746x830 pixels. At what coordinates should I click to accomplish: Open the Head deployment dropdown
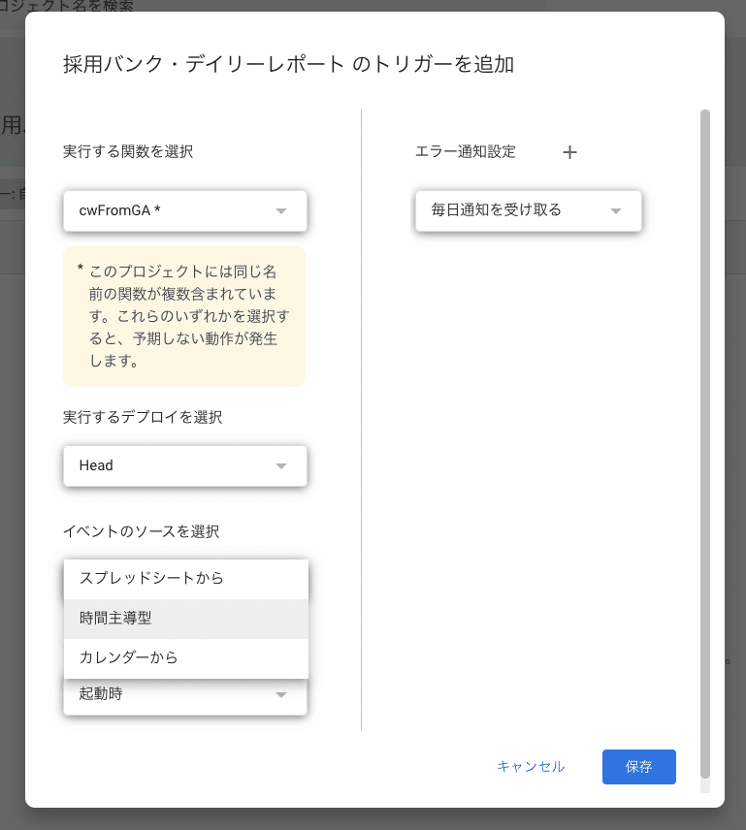184,465
